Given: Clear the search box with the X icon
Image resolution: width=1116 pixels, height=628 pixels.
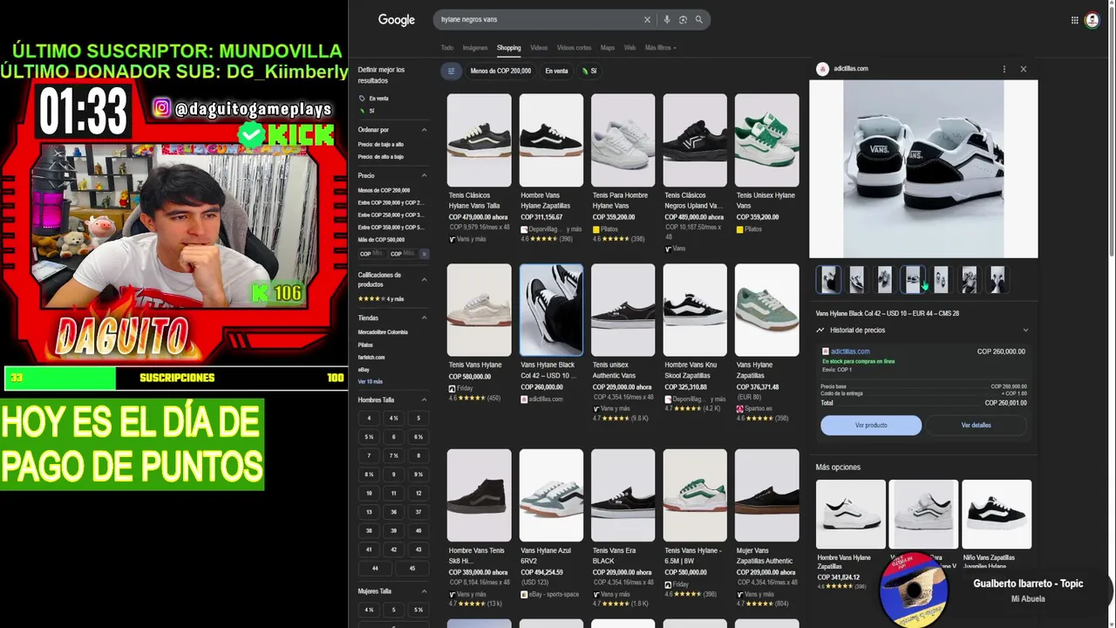Looking at the screenshot, I should pyautogui.click(x=647, y=19).
